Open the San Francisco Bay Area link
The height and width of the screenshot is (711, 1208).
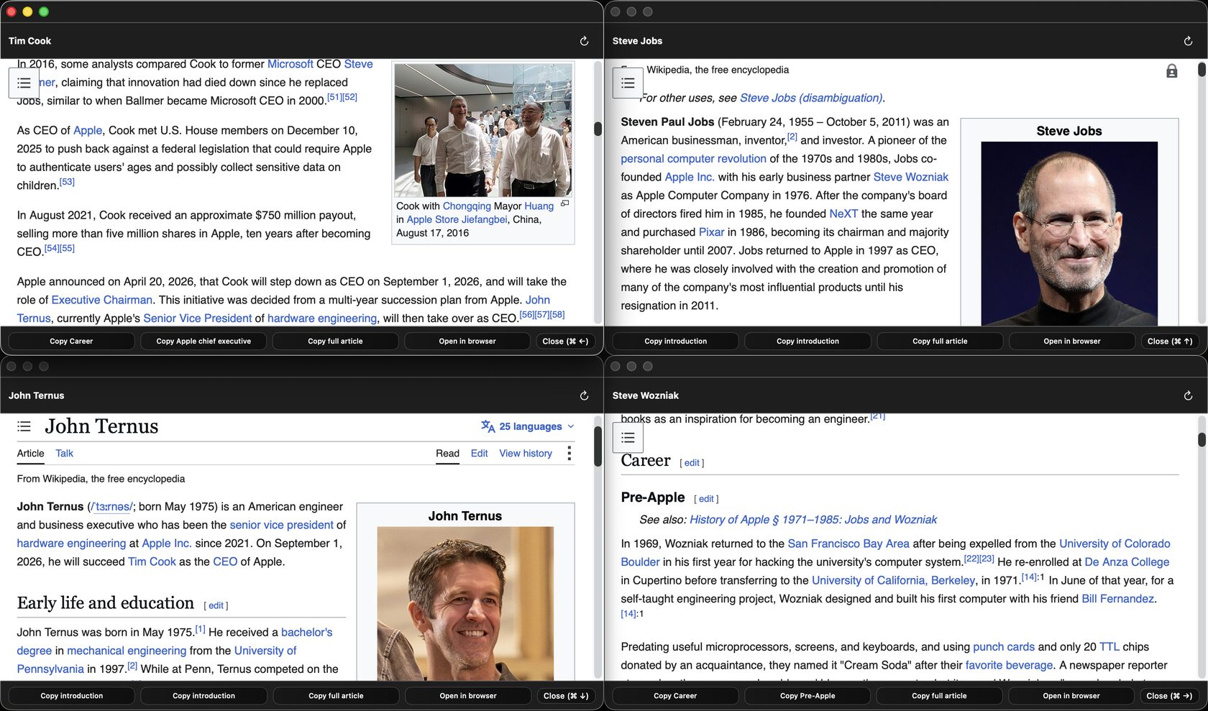click(x=848, y=543)
